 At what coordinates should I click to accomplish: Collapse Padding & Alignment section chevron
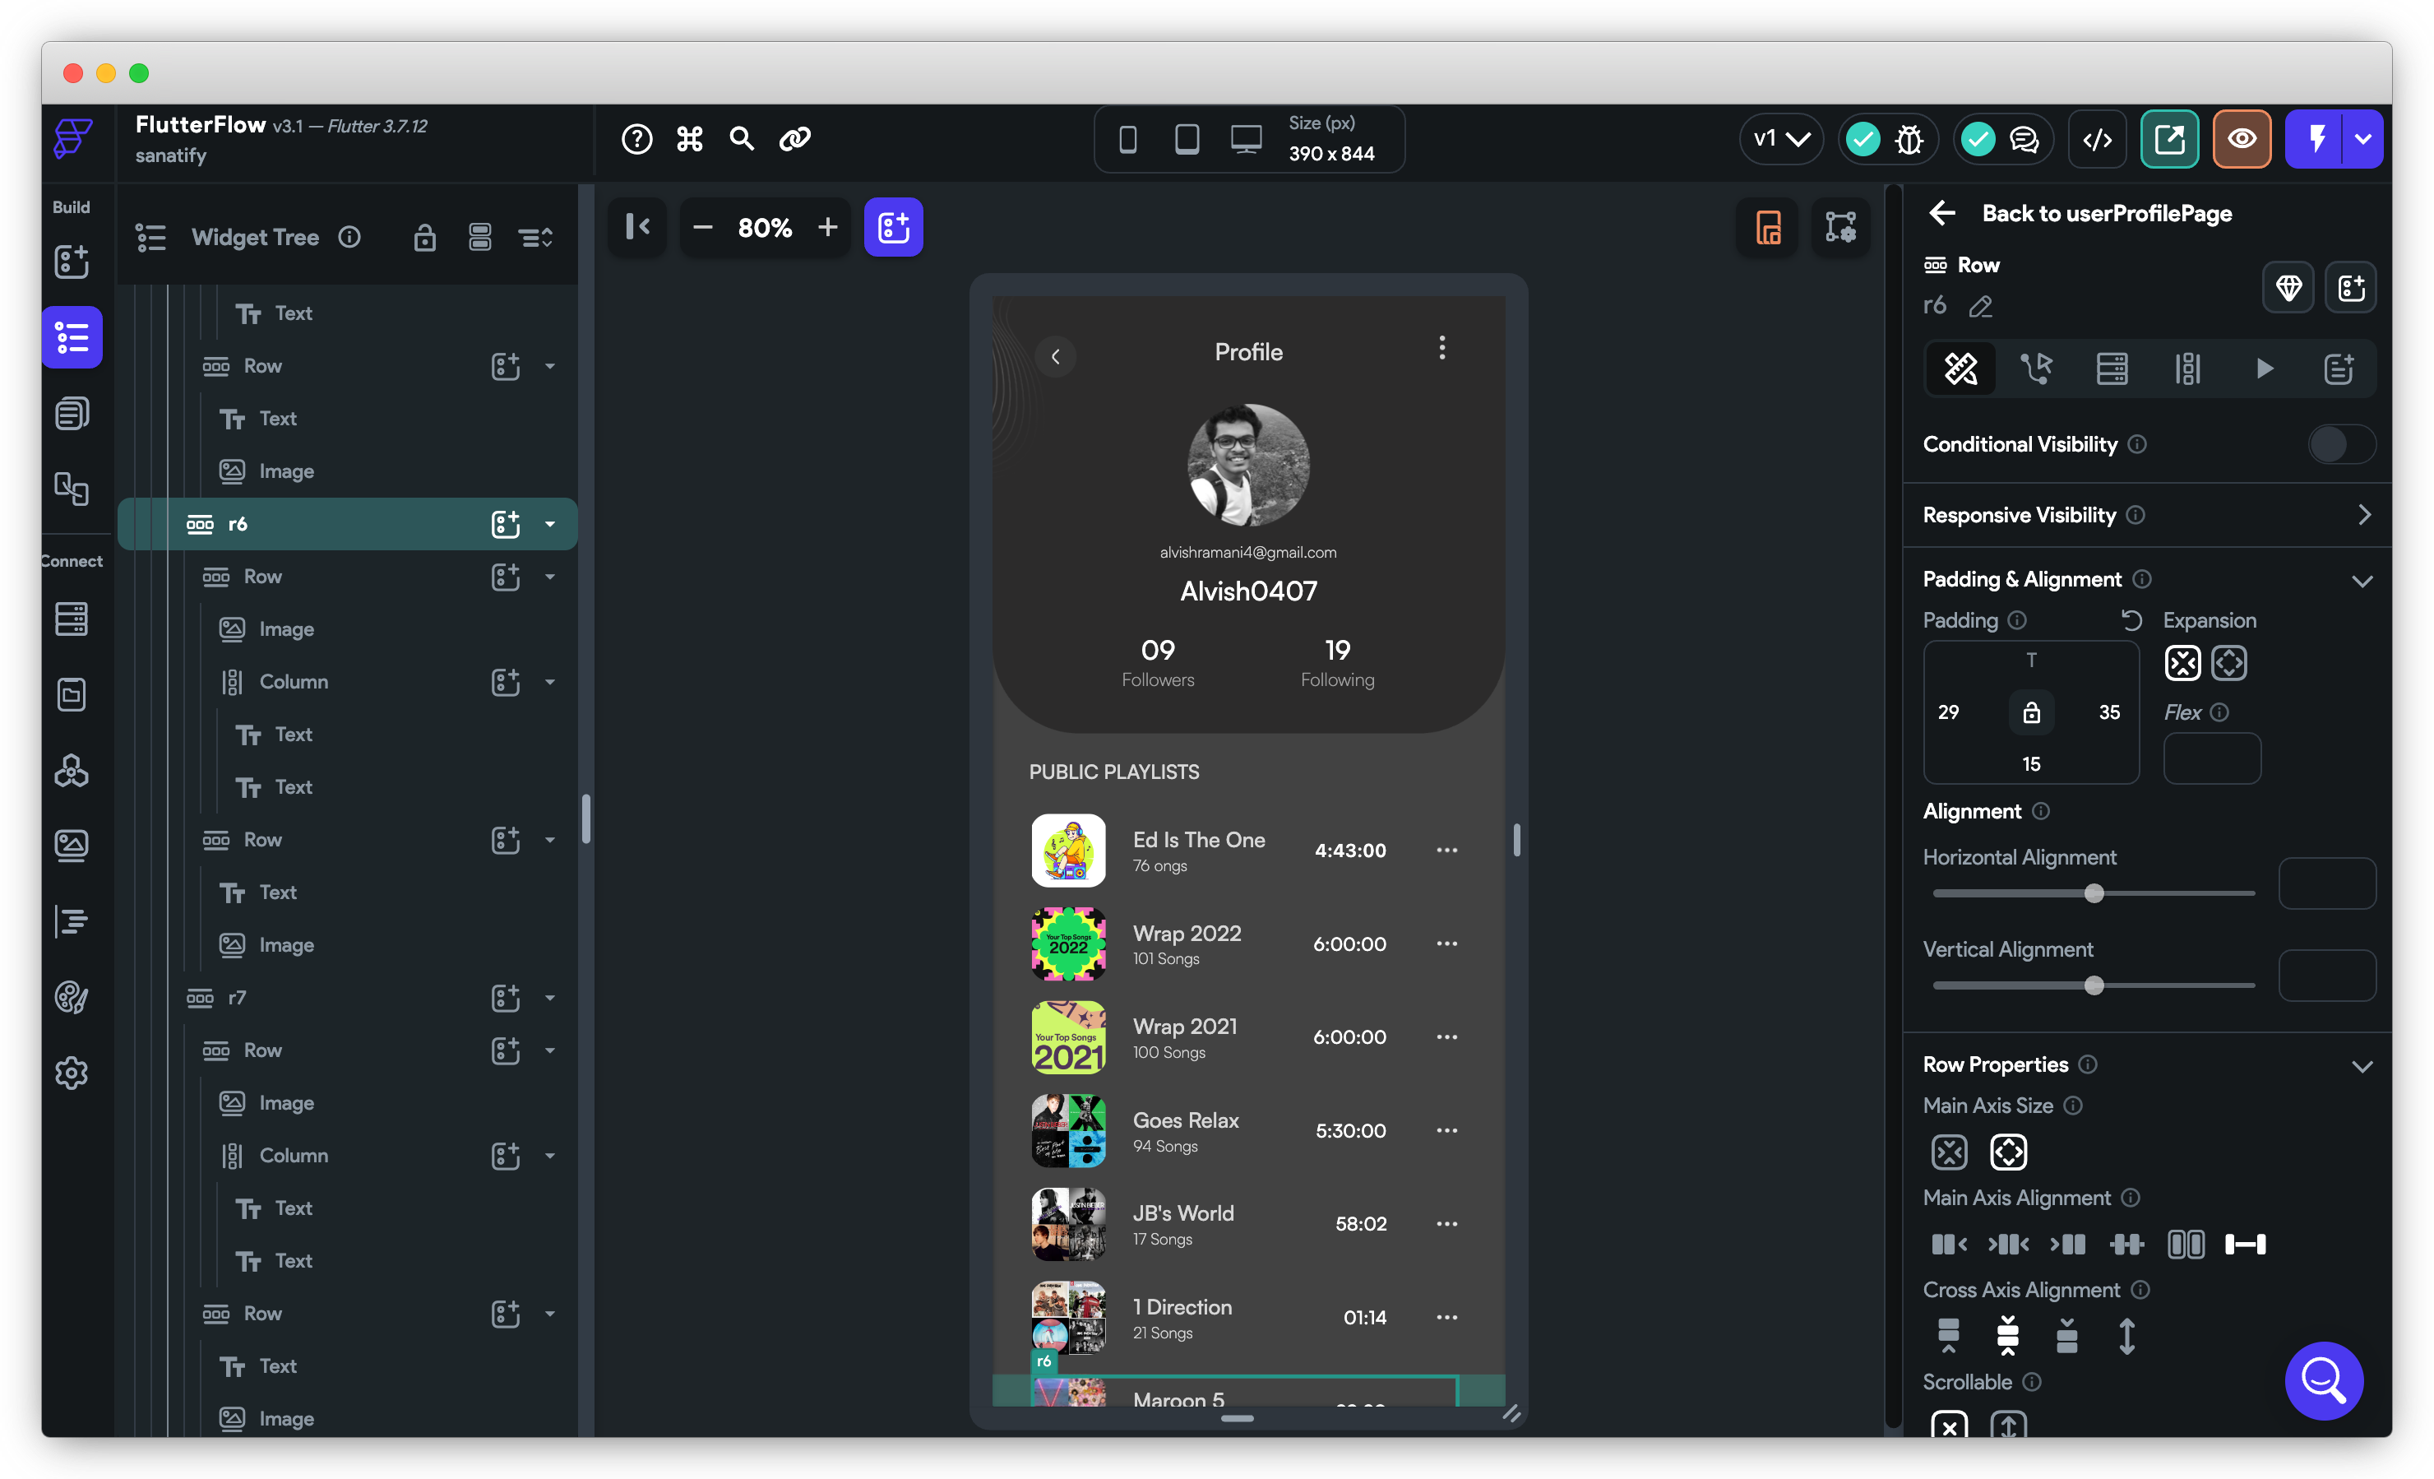(2362, 581)
